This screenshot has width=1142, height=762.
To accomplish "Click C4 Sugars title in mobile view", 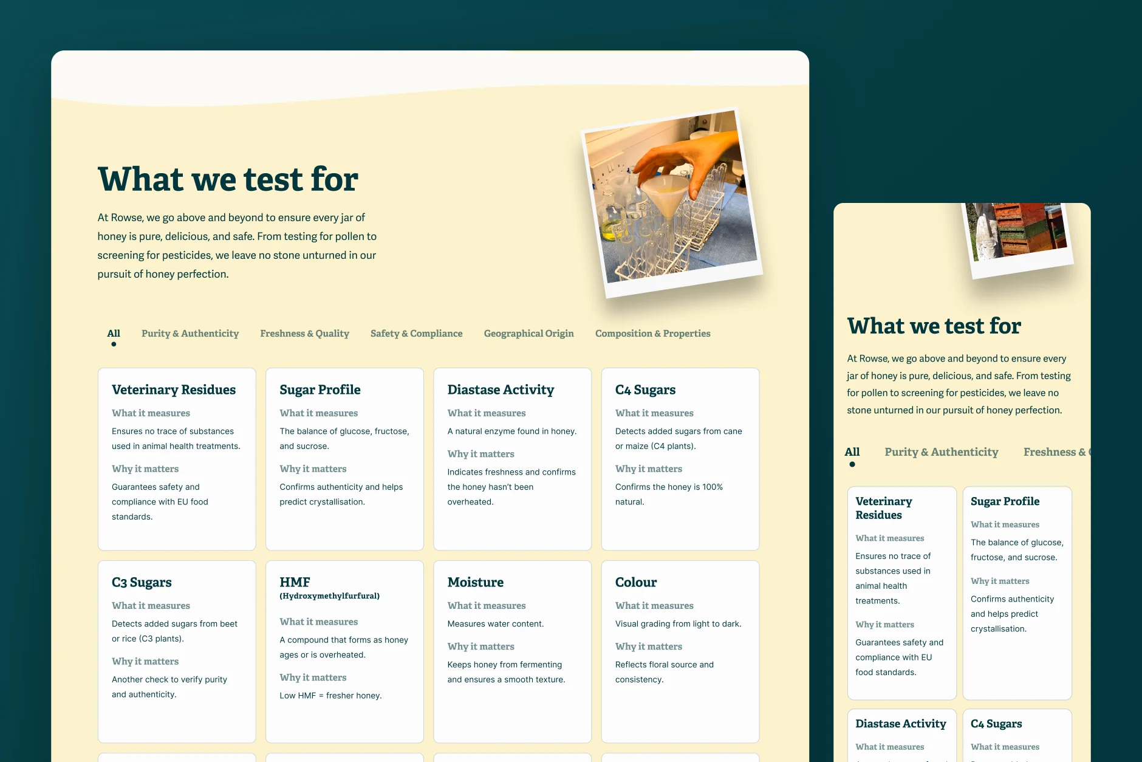I will 996,724.
